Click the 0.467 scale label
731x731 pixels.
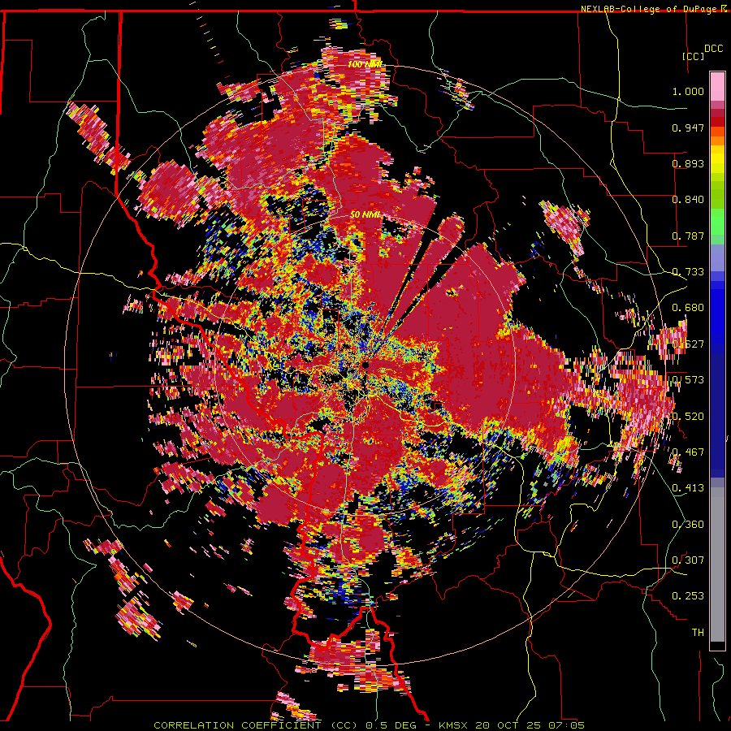pos(688,452)
